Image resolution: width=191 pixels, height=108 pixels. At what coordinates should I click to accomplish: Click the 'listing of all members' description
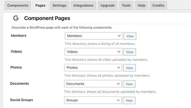coord(100,44)
